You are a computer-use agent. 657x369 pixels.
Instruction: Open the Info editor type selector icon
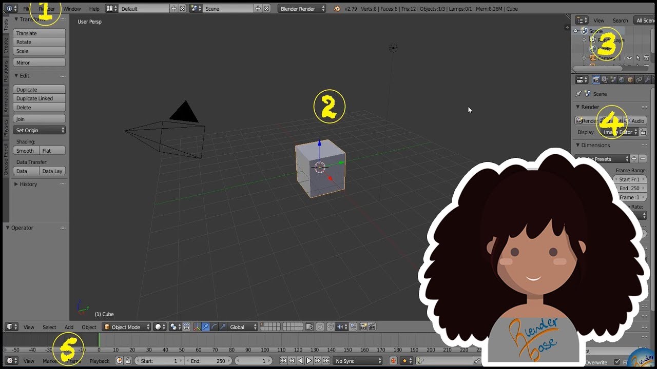pyautogui.click(x=11, y=9)
